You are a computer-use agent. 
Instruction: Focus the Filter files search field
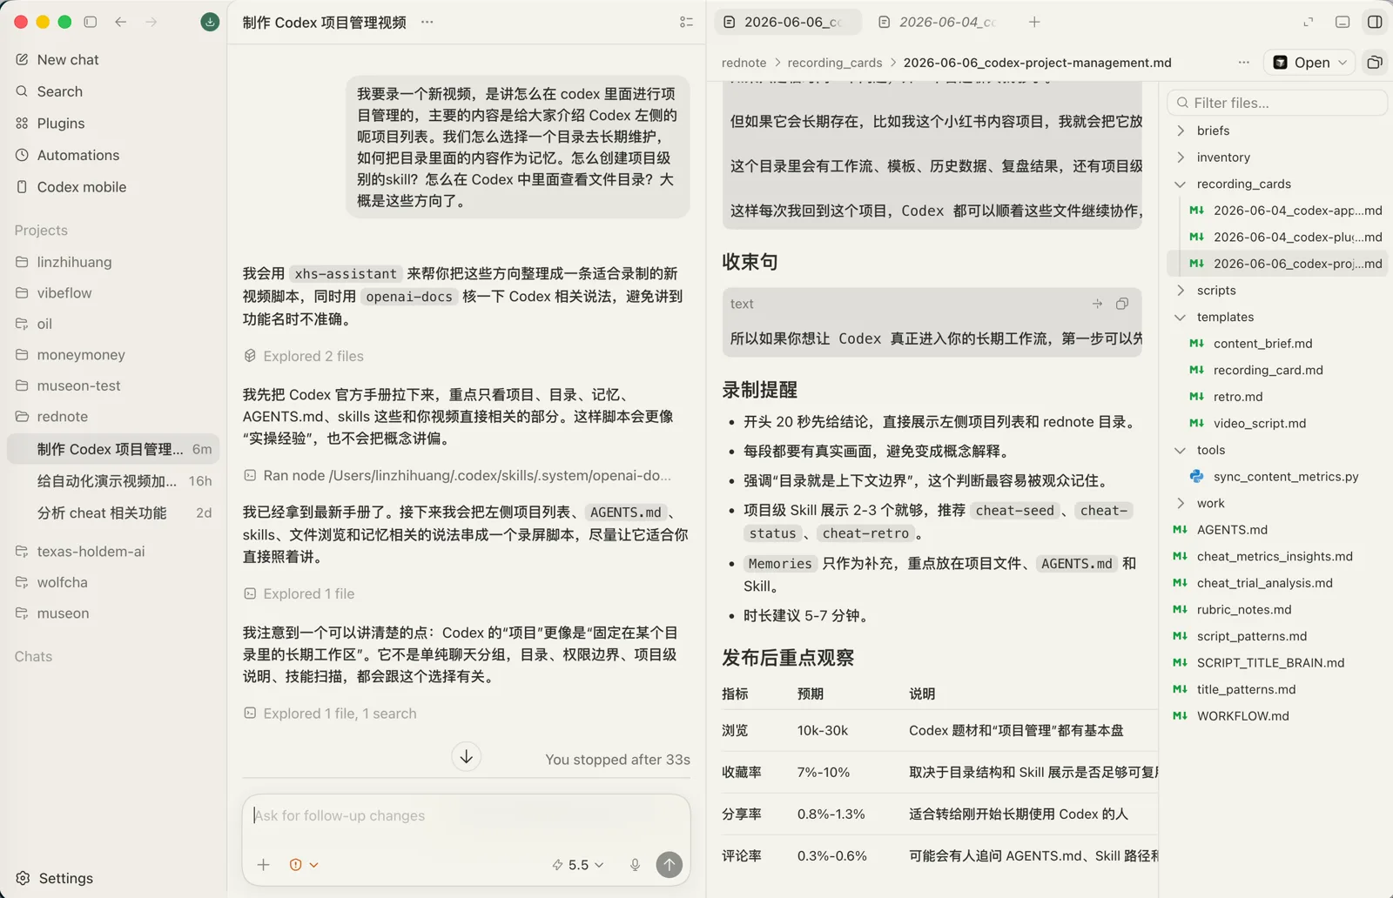click(x=1276, y=103)
